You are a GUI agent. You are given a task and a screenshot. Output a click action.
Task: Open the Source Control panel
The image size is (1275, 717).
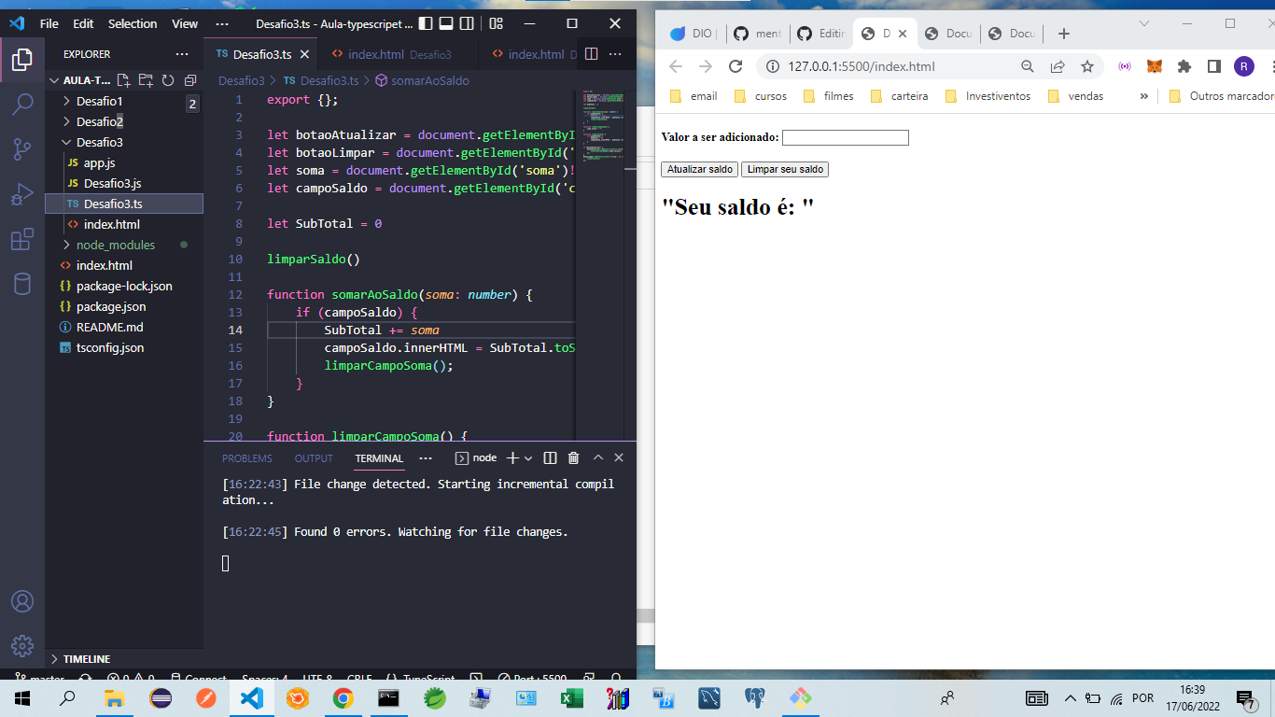(22, 148)
